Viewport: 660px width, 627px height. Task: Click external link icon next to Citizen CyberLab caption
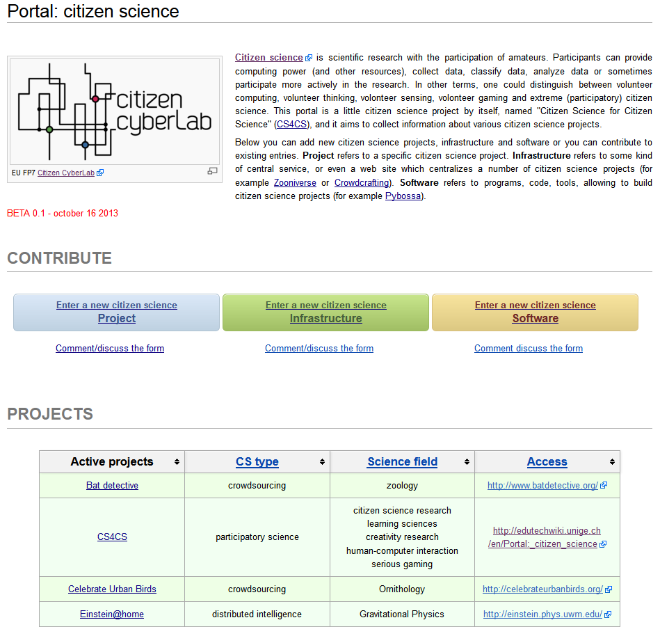[99, 173]
